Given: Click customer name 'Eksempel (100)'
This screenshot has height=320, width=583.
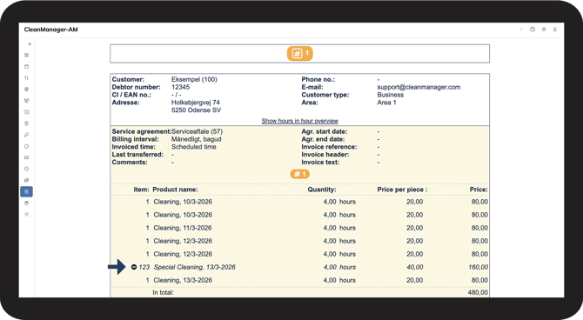Looking at the screenshot, I should pos(194,79).
